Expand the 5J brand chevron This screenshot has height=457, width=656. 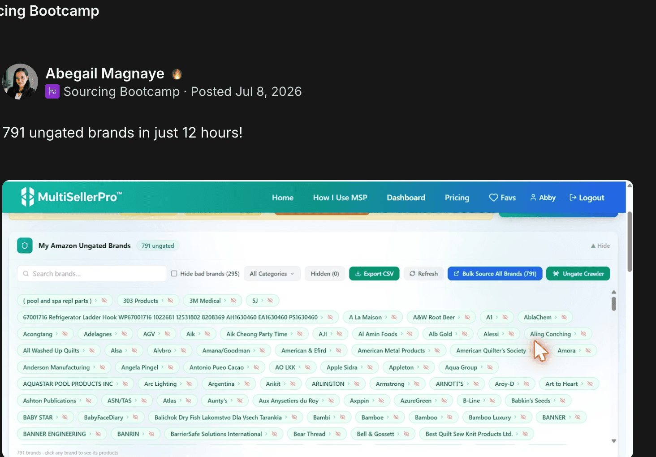pos(262,301)
